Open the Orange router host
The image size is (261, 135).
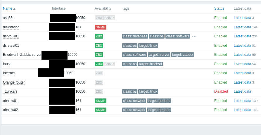click(14, 82)
